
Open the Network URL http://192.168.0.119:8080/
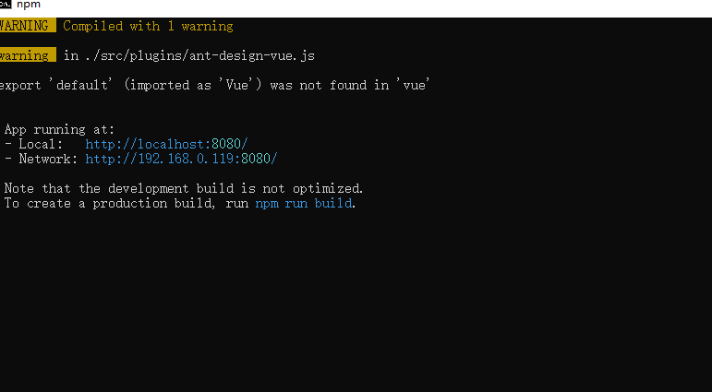tap(181, 159)
